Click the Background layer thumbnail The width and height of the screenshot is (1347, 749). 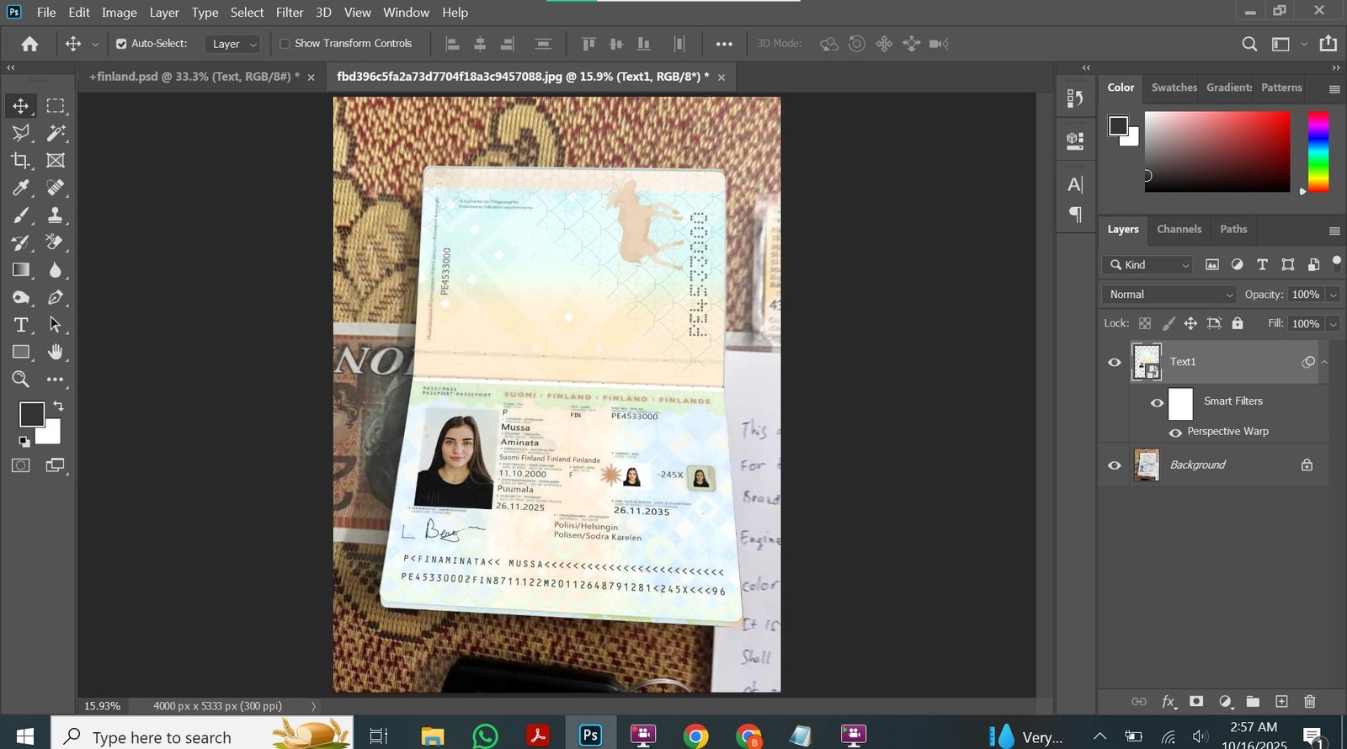tap(1147, 465)
